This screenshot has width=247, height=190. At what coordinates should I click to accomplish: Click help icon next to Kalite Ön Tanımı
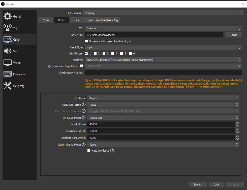[84, 104]
